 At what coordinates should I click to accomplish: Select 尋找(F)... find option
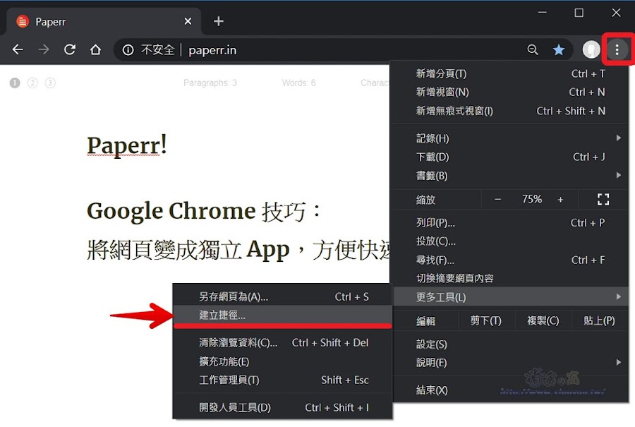(510, 260)
